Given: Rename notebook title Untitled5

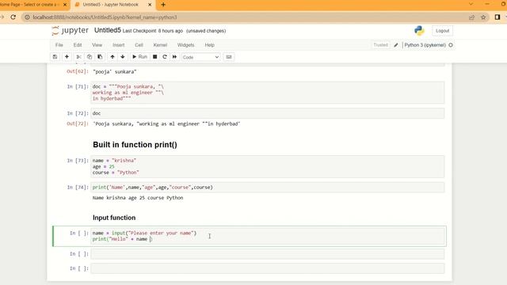Looking at the screenshot, I should click(x=108, y=30).
